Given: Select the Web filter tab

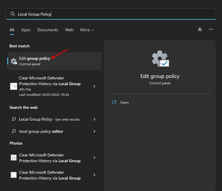Looking at the screenshot, I should tap(69, 30).
